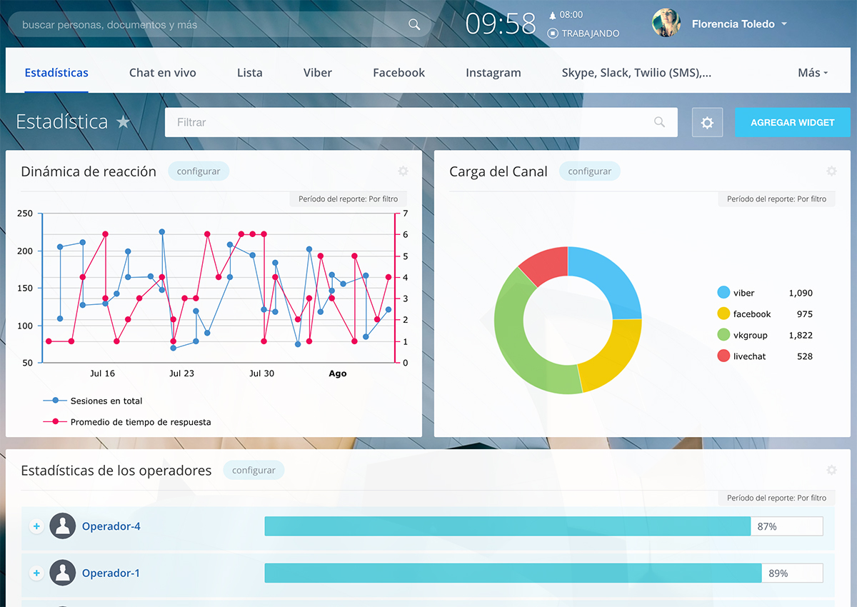Click gear icon on Carga del Canal widget
This screenshot has width=857, height=607.
[x=831, y=171]
